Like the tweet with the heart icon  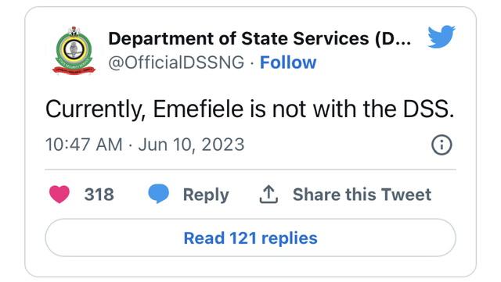pos(59,194)
